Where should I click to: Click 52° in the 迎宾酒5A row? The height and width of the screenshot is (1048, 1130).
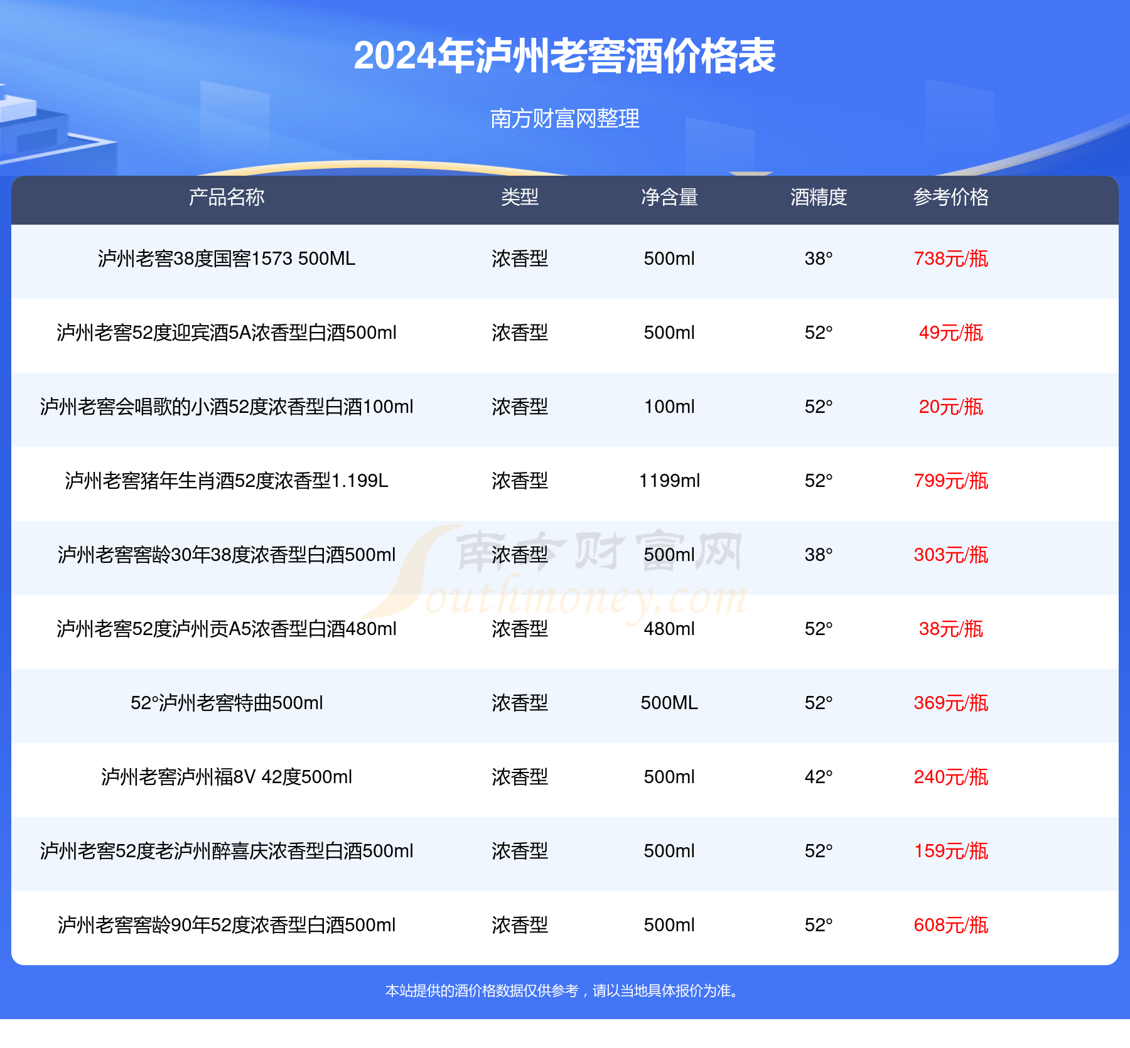pos(819,333)
